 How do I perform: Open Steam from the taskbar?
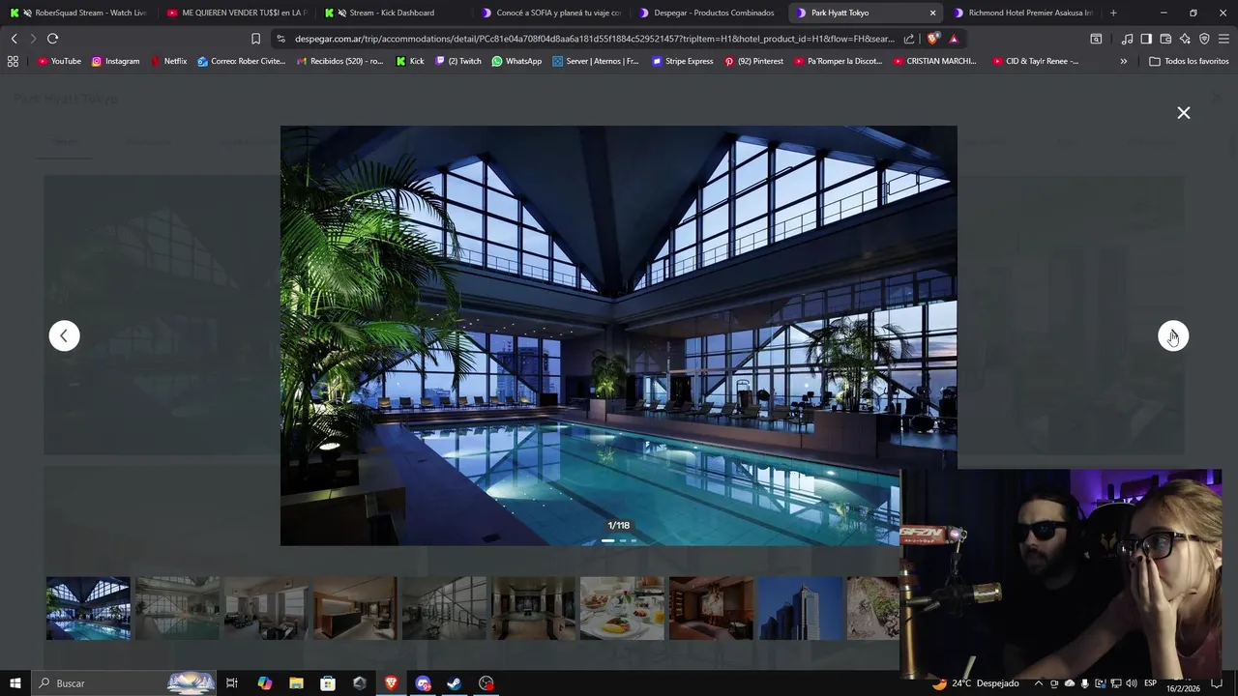[x=455, y=683]
